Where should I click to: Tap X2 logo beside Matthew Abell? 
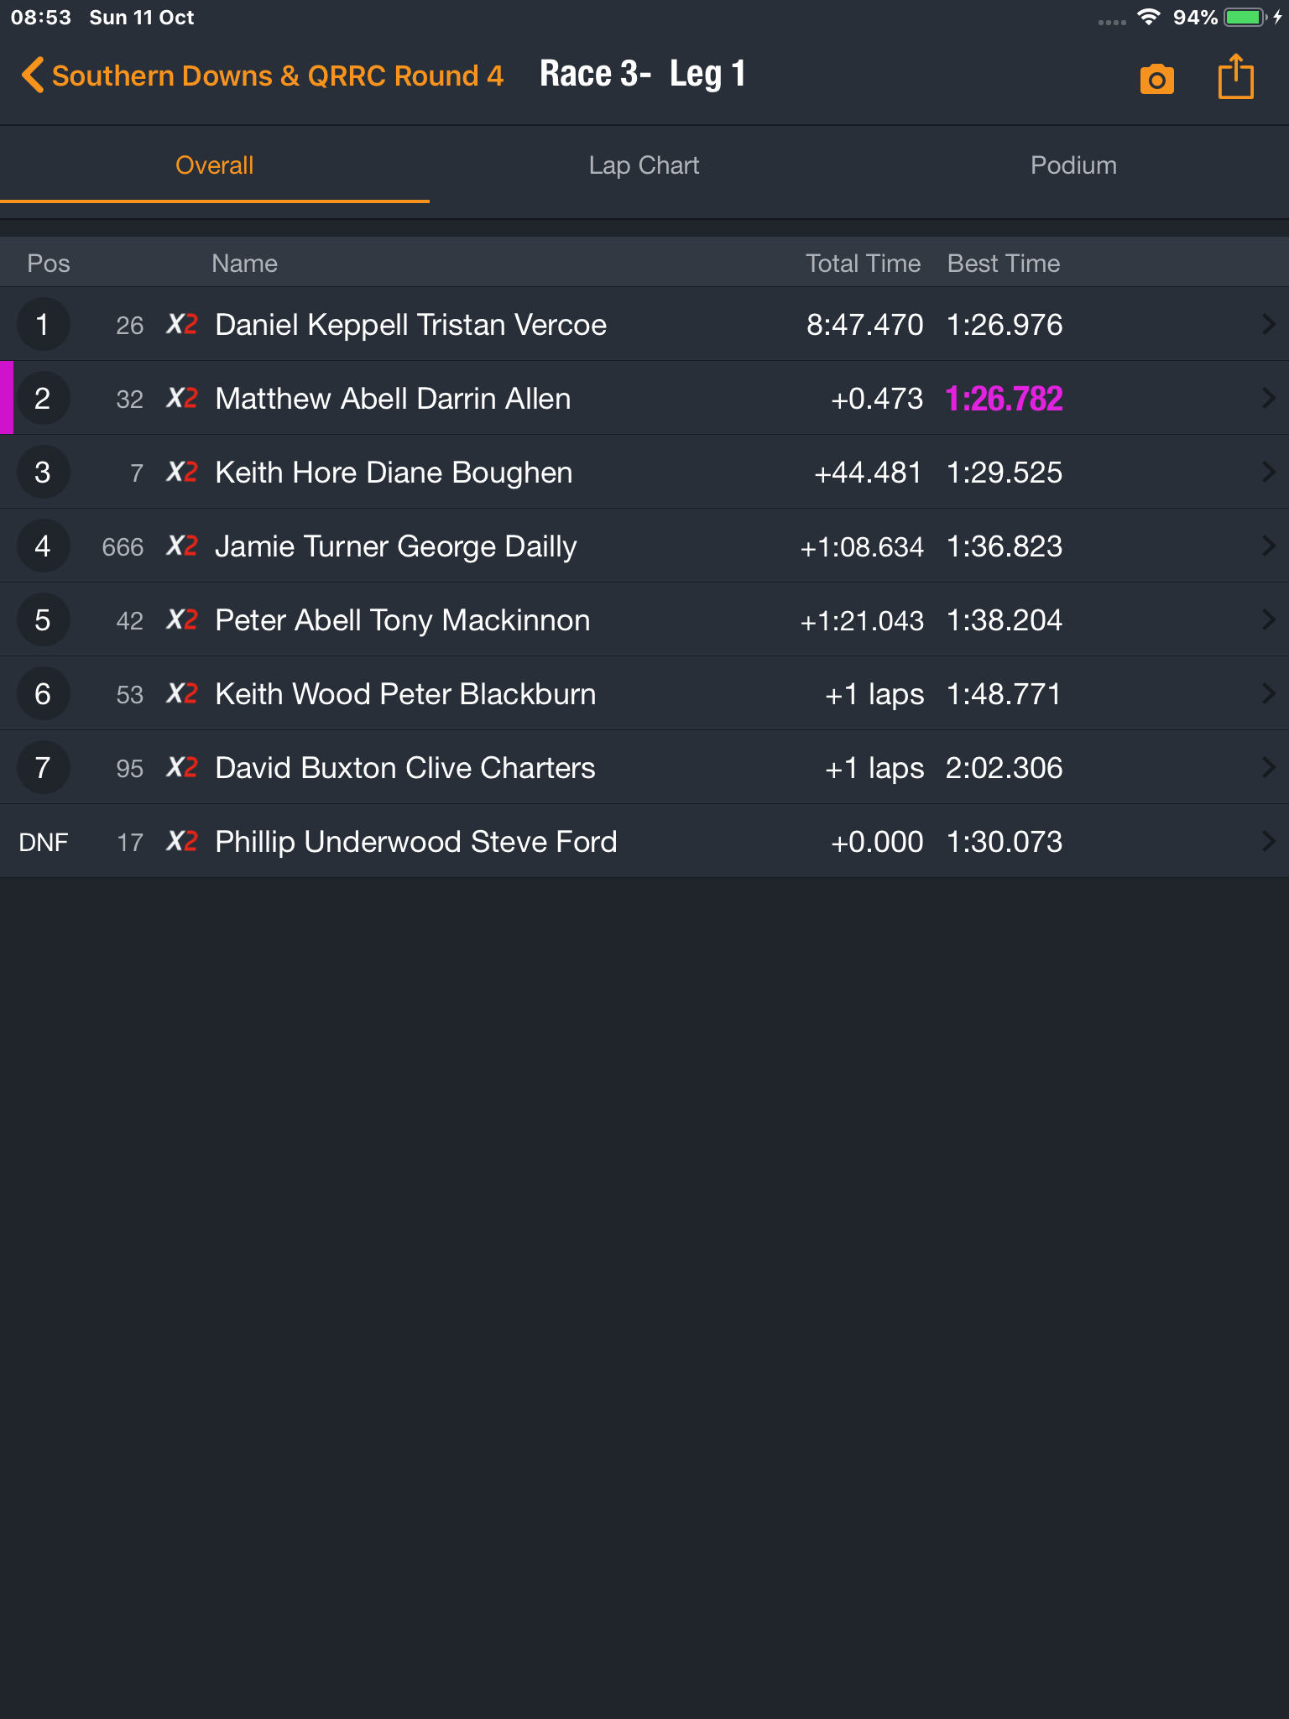point(182,398)
